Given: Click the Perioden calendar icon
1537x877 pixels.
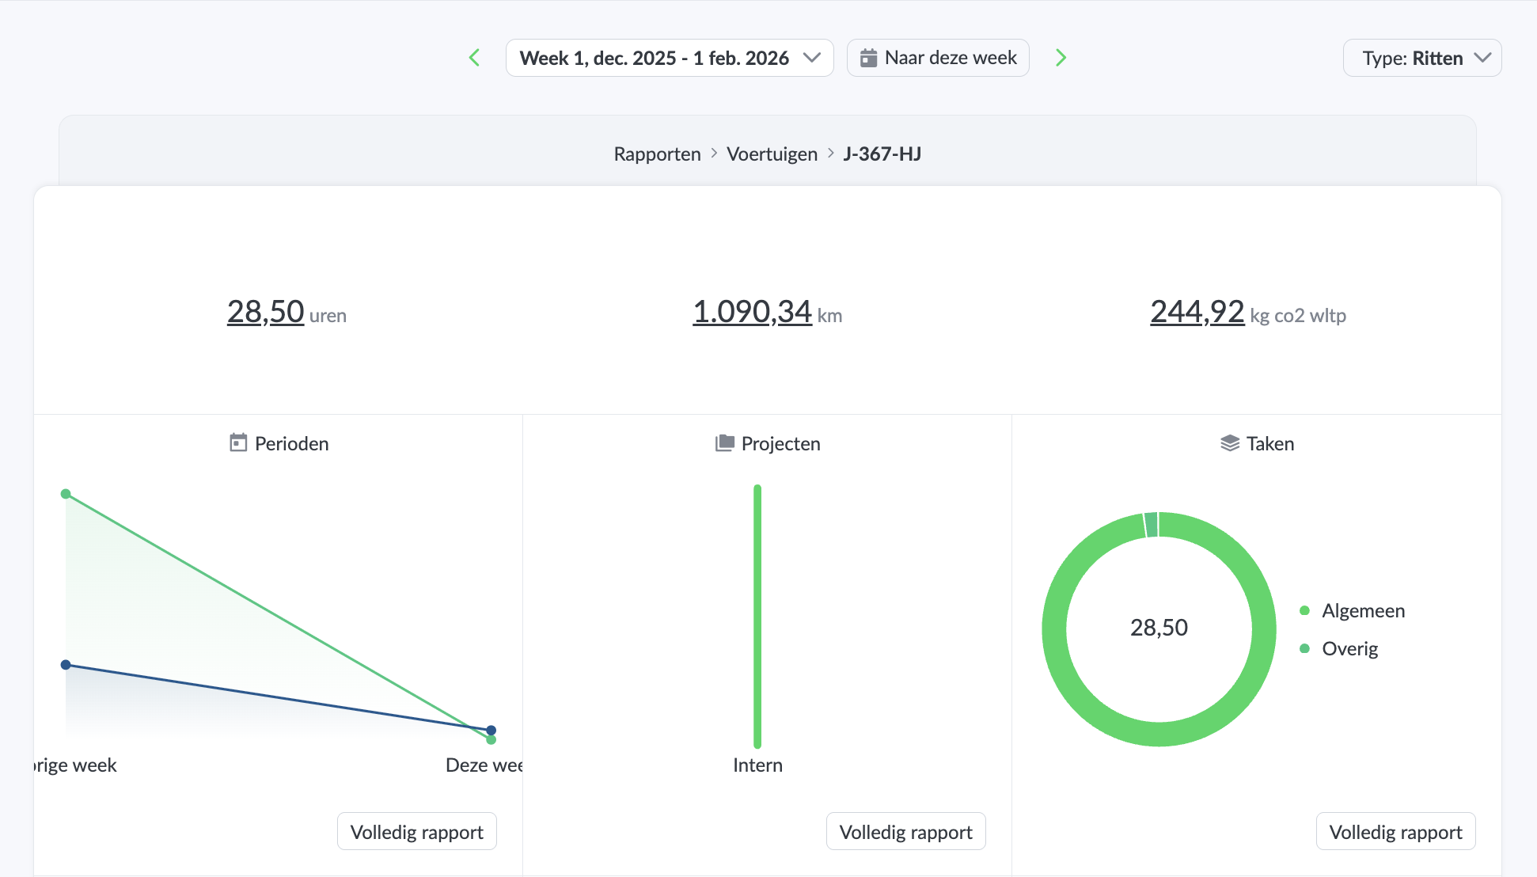Looking at the screenshot, I should tap(238, 442).
